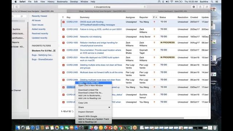Viewport: 233px width, 131px height.
Task: Show Safari tab overview
Action: click(207, 7)
